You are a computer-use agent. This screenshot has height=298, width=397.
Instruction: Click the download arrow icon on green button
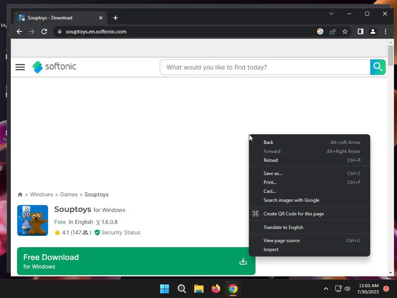click(x=243, y=261)
